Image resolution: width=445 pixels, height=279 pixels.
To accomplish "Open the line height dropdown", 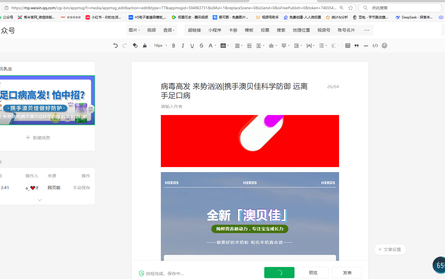I will tap(298, 46).
